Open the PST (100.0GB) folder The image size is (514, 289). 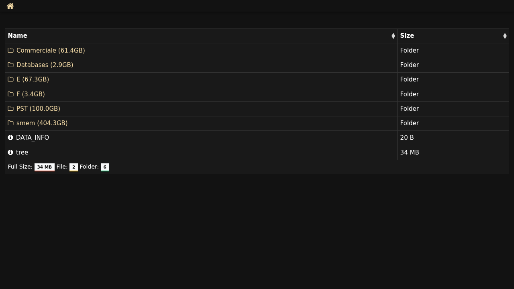pos(38,109)
